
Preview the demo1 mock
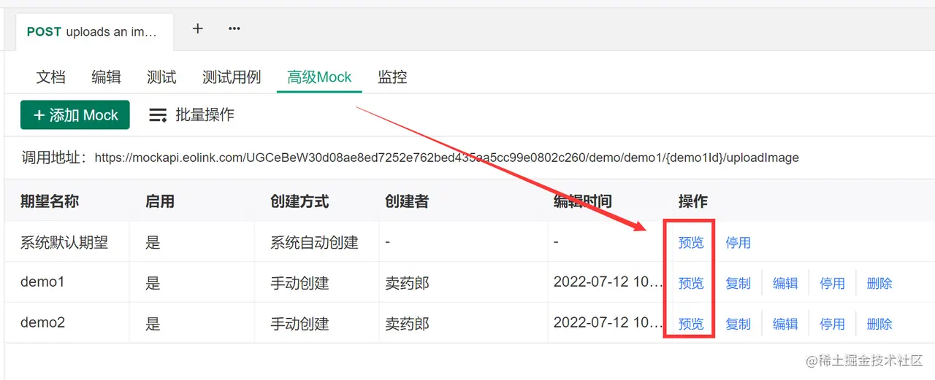pyautogui.click(x=691, y=283)
